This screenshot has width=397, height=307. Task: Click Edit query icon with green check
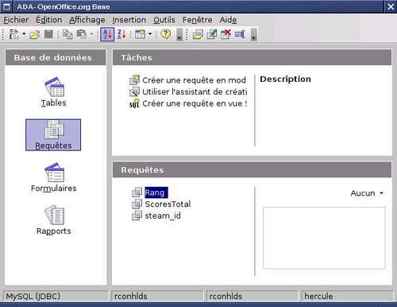(x=212, y=34)
